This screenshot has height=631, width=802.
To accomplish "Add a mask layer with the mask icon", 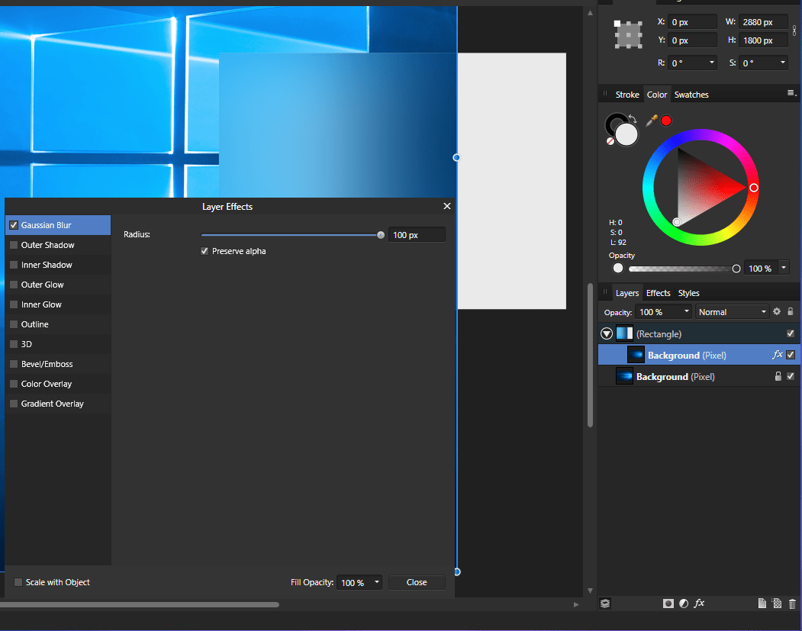I will [668, 604].
